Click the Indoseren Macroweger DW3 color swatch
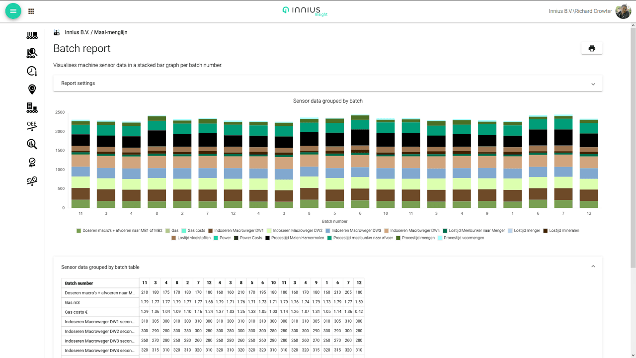The image size is (636, 358). pos(328,231)
